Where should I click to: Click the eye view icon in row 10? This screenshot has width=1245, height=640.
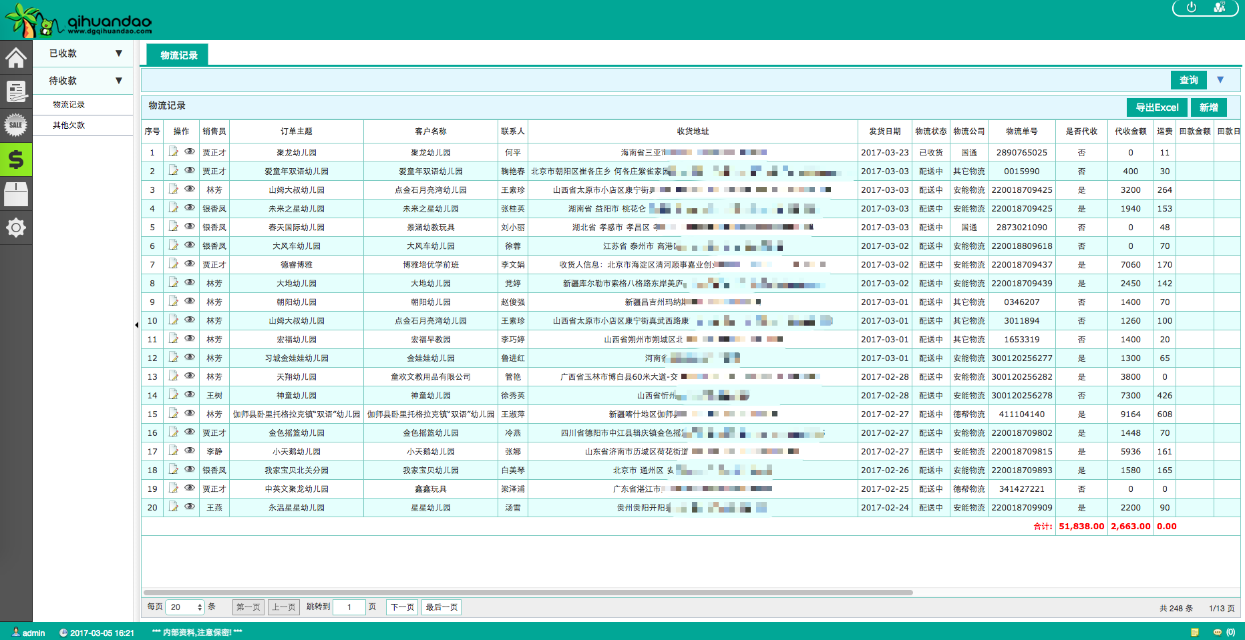(x=190, y=320)
